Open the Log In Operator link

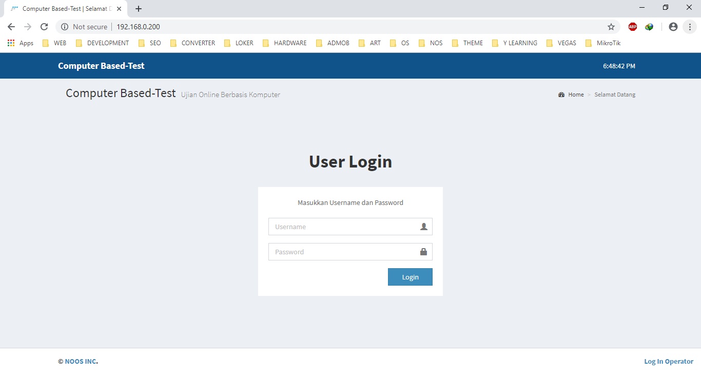tap(668, 361)
